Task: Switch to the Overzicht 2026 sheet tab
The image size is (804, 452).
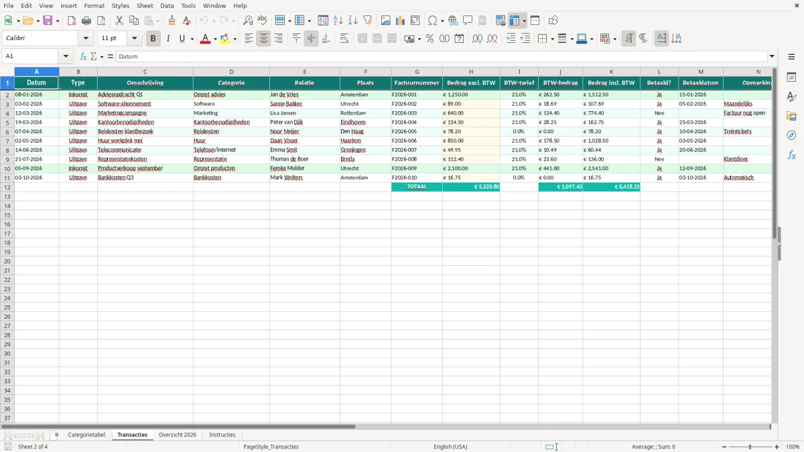Action: tap(178, 435)
